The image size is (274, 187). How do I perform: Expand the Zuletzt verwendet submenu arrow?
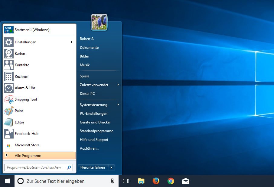(118, 85)
